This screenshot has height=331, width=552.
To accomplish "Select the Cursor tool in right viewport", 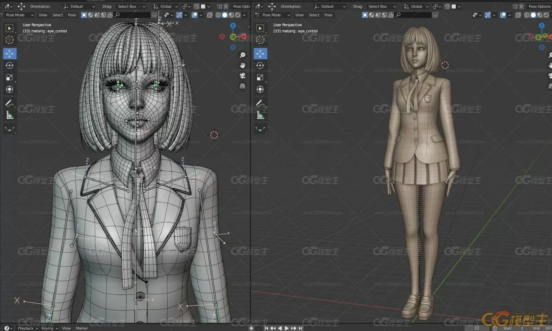I will pos(260,40).
